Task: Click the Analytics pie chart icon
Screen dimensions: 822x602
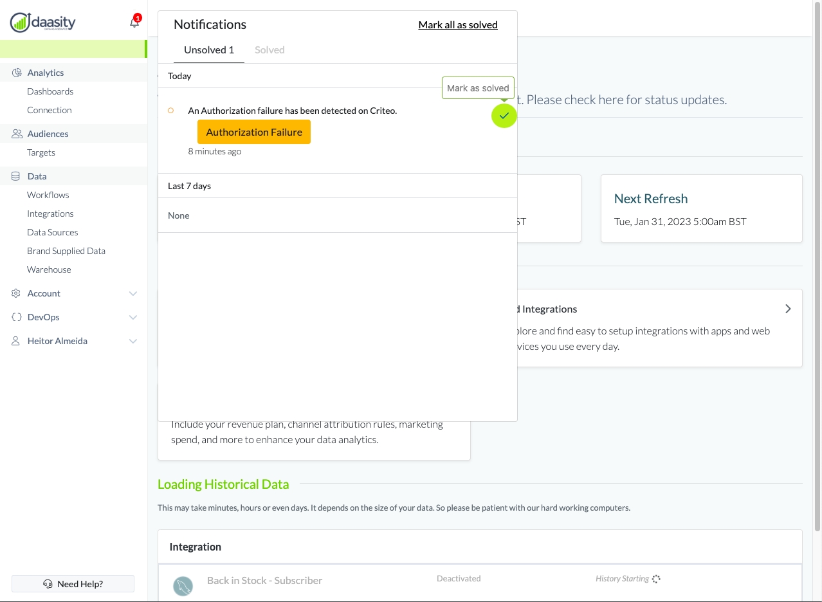Action: point(17,73)
